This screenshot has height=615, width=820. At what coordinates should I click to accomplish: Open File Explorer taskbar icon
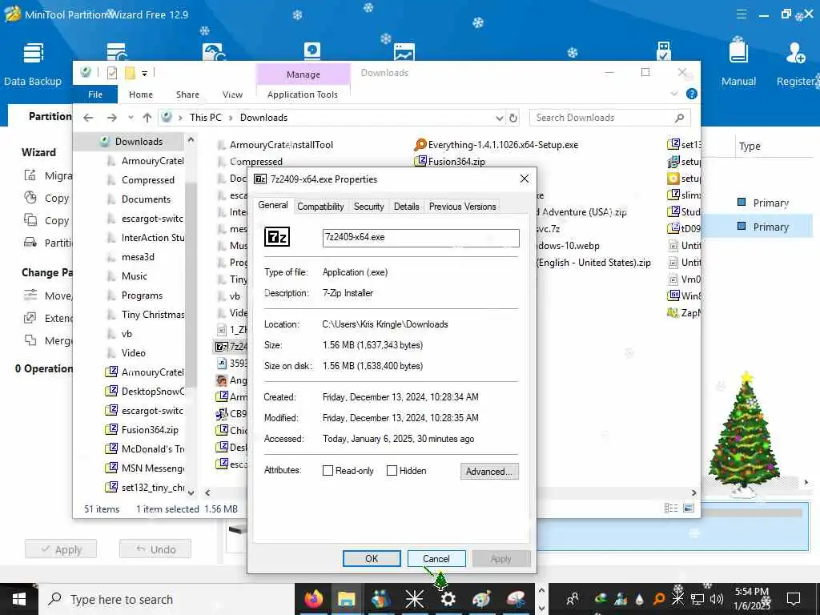[x=347, y=599]
